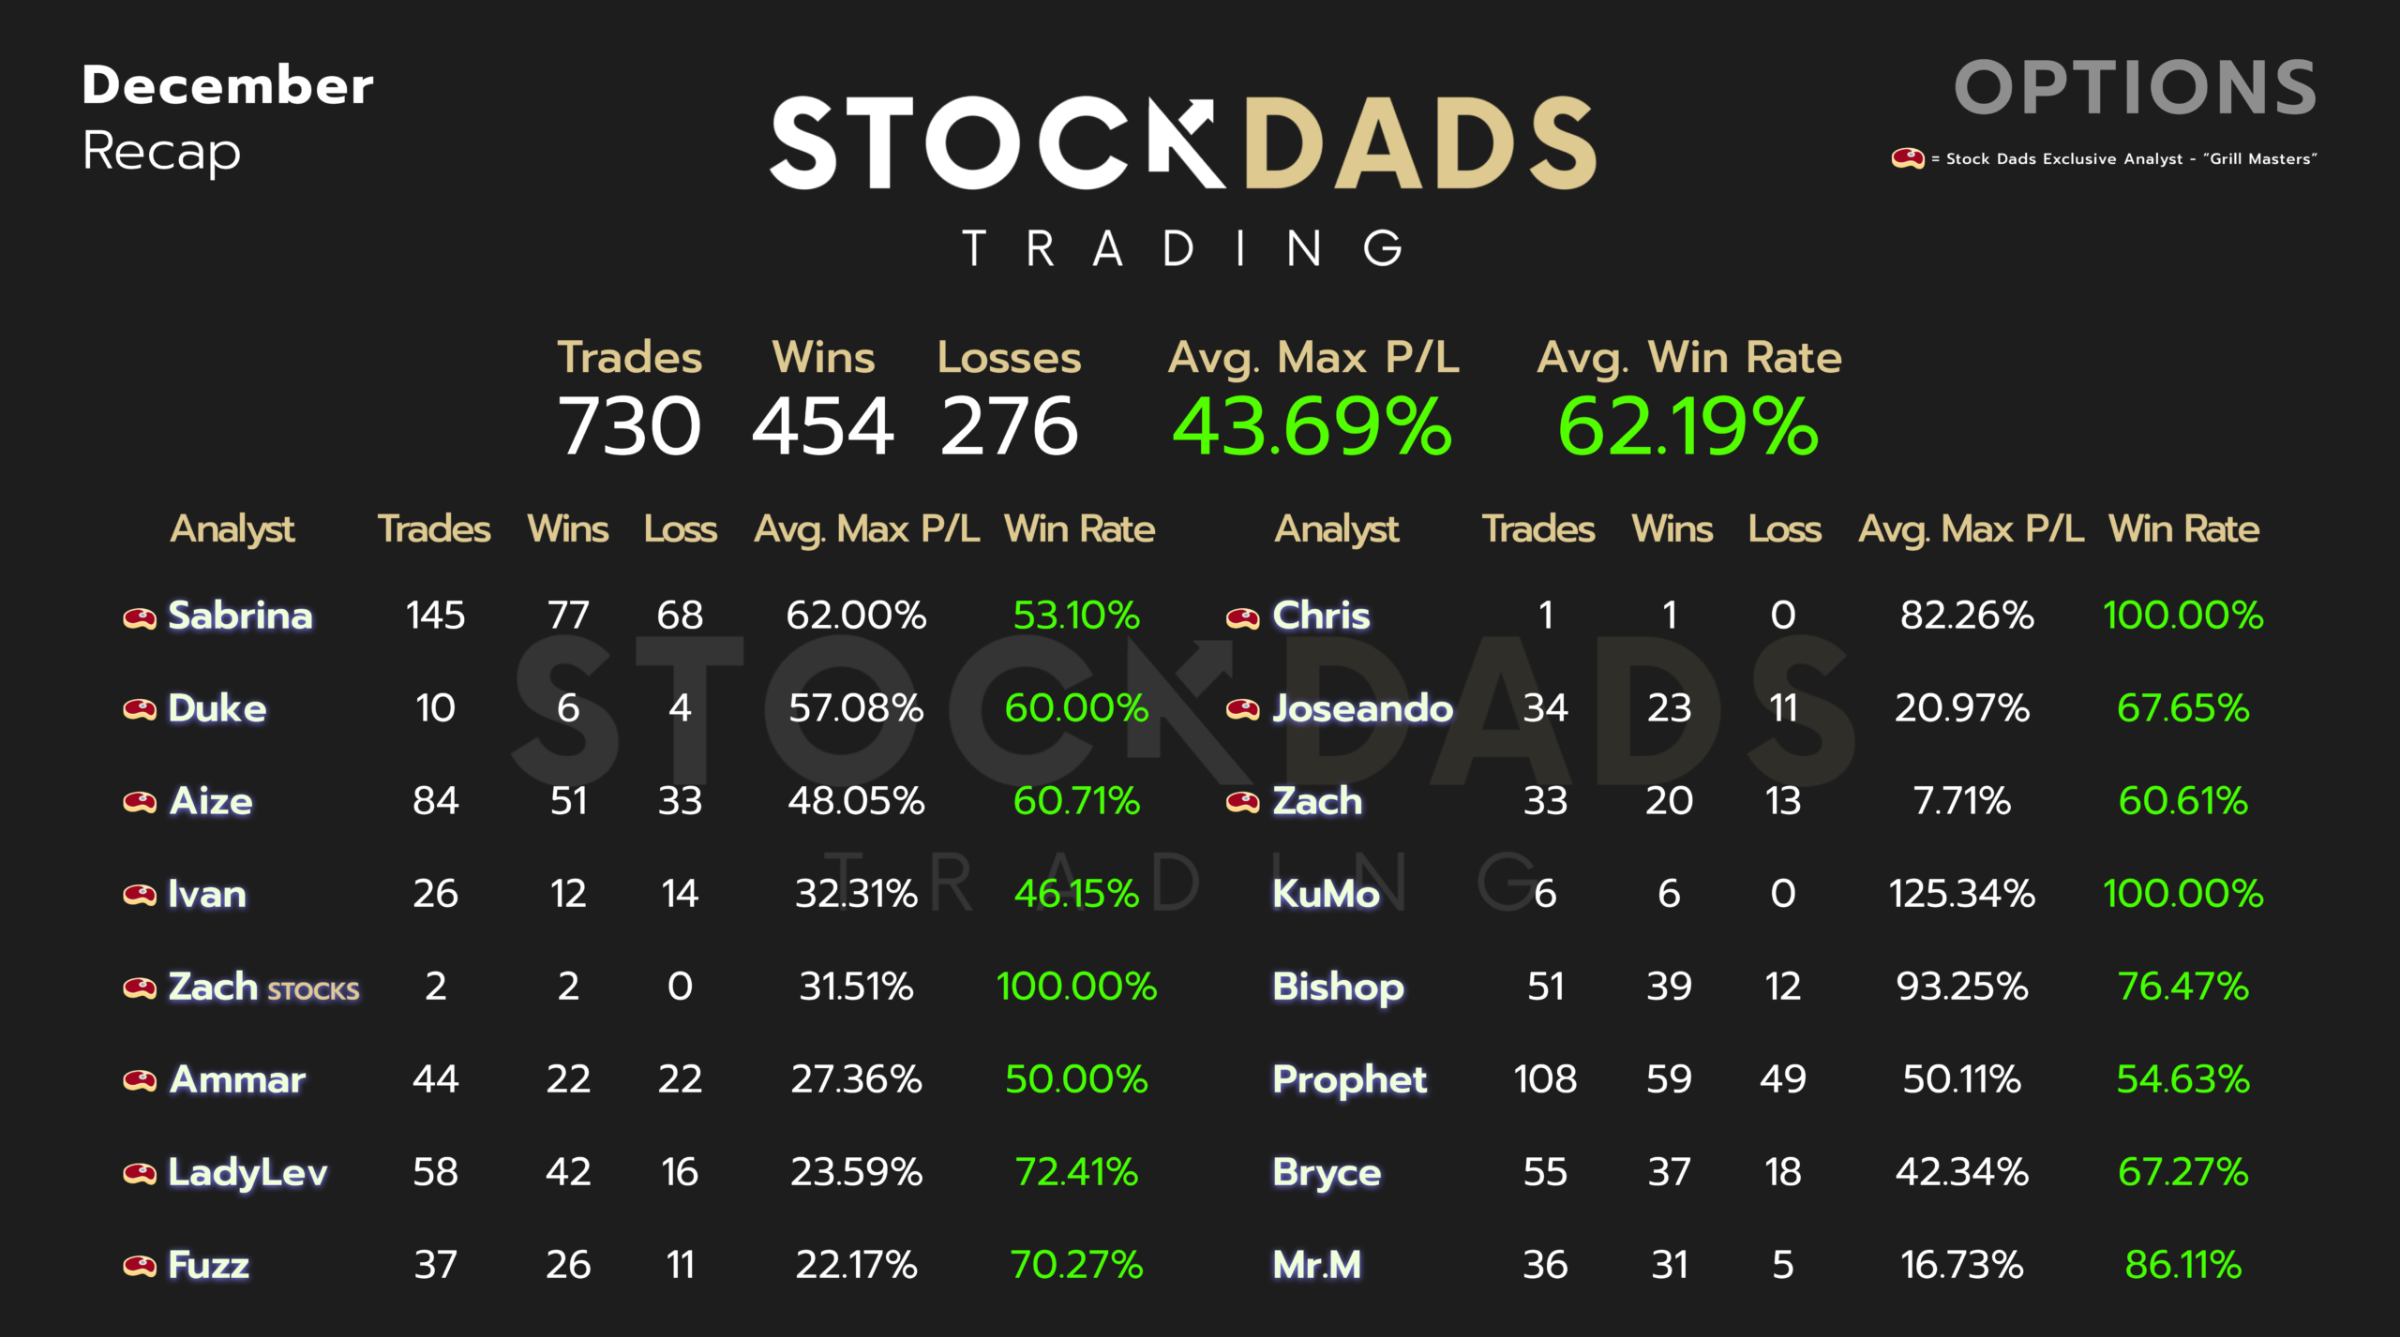Viewport: 2400px width, 1337px height.
Task: Select the OPTIONS heading in top-right corner
Action: click(2135, 88)
